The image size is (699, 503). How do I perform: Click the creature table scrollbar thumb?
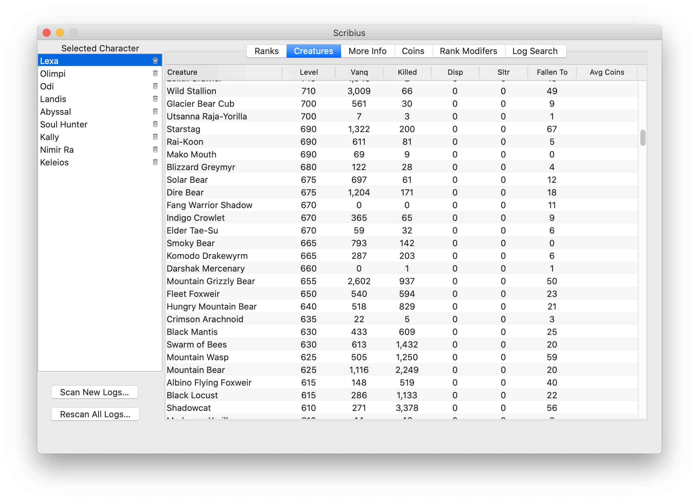[x=643, y=138]
